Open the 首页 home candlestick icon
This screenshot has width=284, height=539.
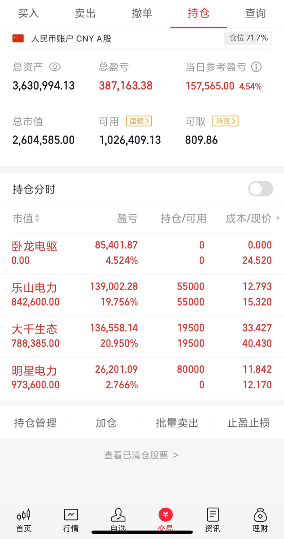click(24, 515)
